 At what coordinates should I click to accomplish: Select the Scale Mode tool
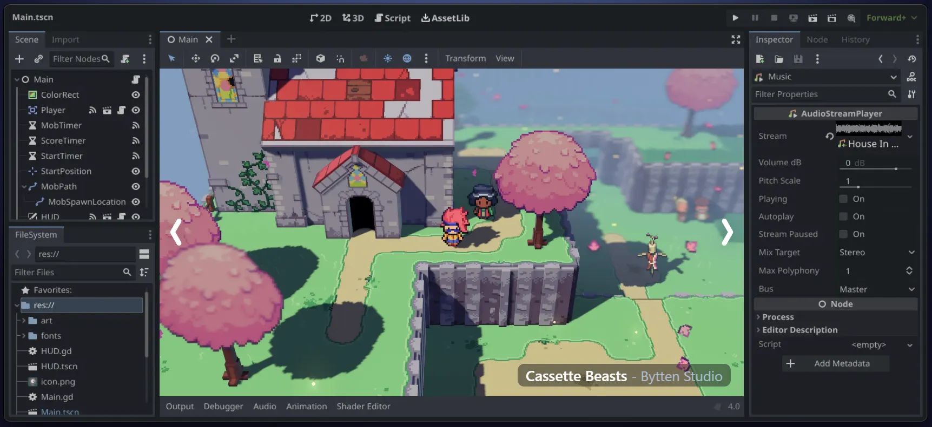click(x=234, y=58)
